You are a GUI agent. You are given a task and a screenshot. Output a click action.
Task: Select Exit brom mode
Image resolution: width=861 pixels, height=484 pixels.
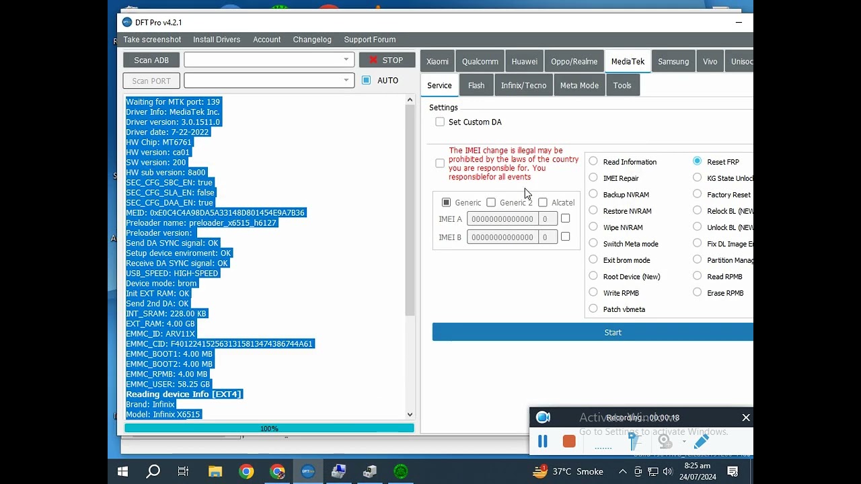[x=593, y=259]
